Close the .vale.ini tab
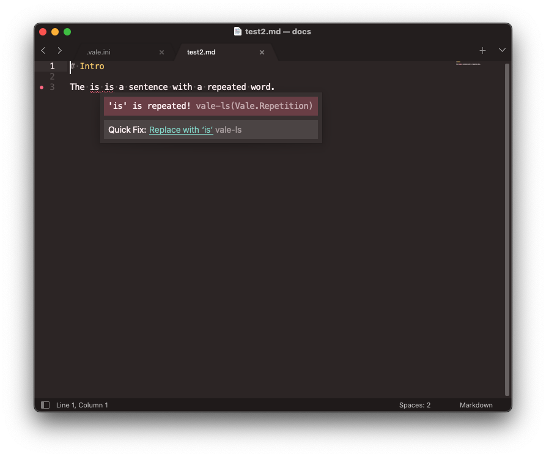 (161, 53)
